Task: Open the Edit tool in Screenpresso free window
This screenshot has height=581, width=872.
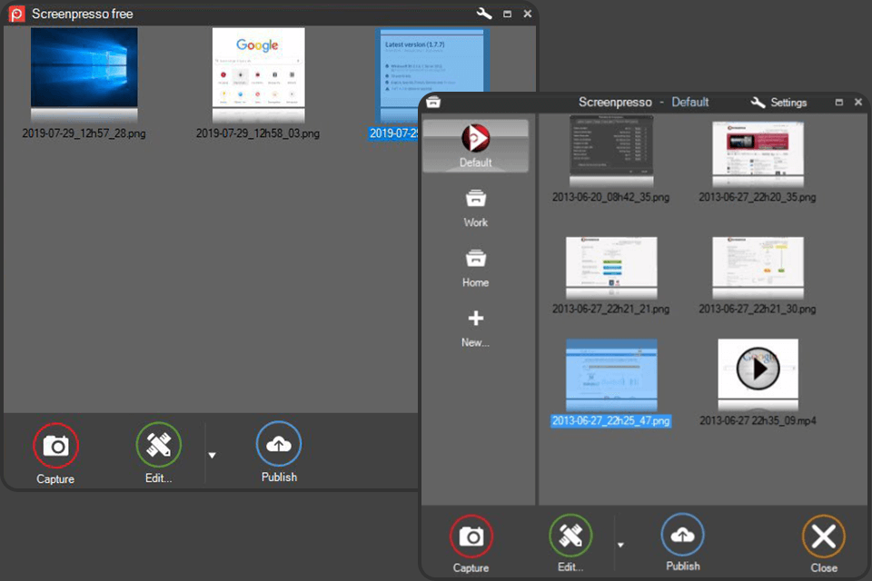Action: pyautogui.click(x=157, y=444)
